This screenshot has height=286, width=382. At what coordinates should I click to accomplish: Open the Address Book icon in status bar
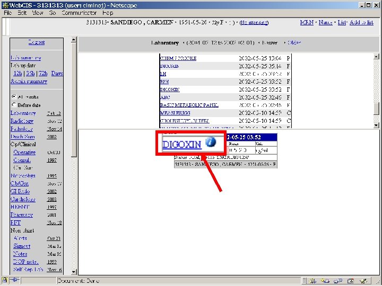click(351, 281)
